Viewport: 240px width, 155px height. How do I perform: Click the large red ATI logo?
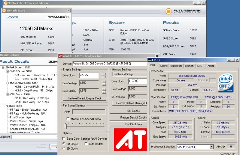coord(130,140)
